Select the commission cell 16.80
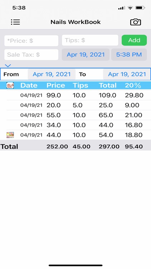This screenshot has width=151, height=269. point(134,125)
